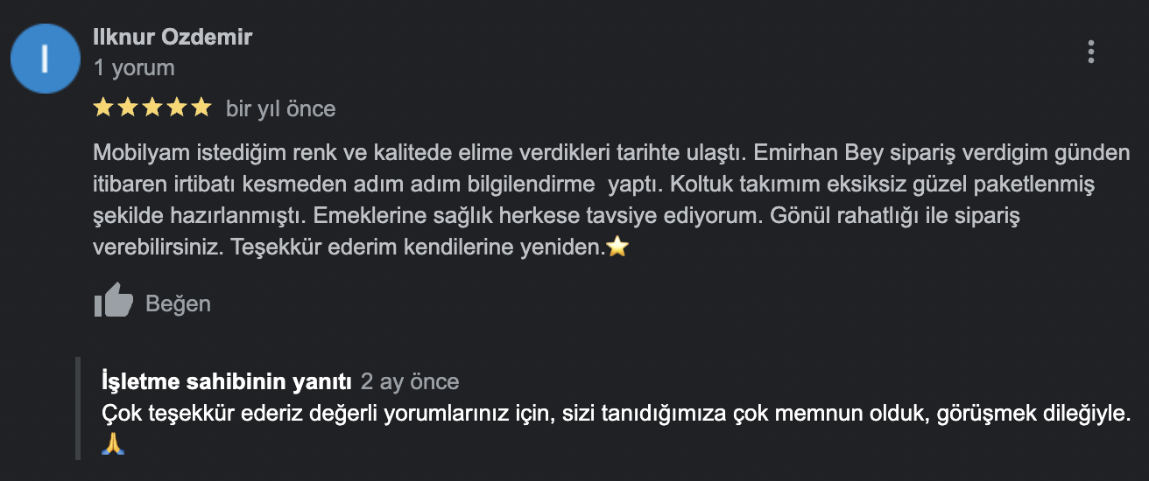
Task: Click the fourth rating star
Action: [x=176, y=108]
